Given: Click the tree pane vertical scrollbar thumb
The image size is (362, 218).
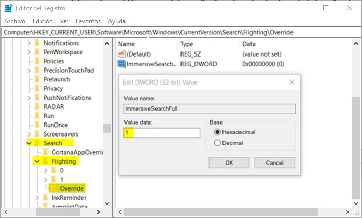Looking at the screenshot, I should pos(107,128).
